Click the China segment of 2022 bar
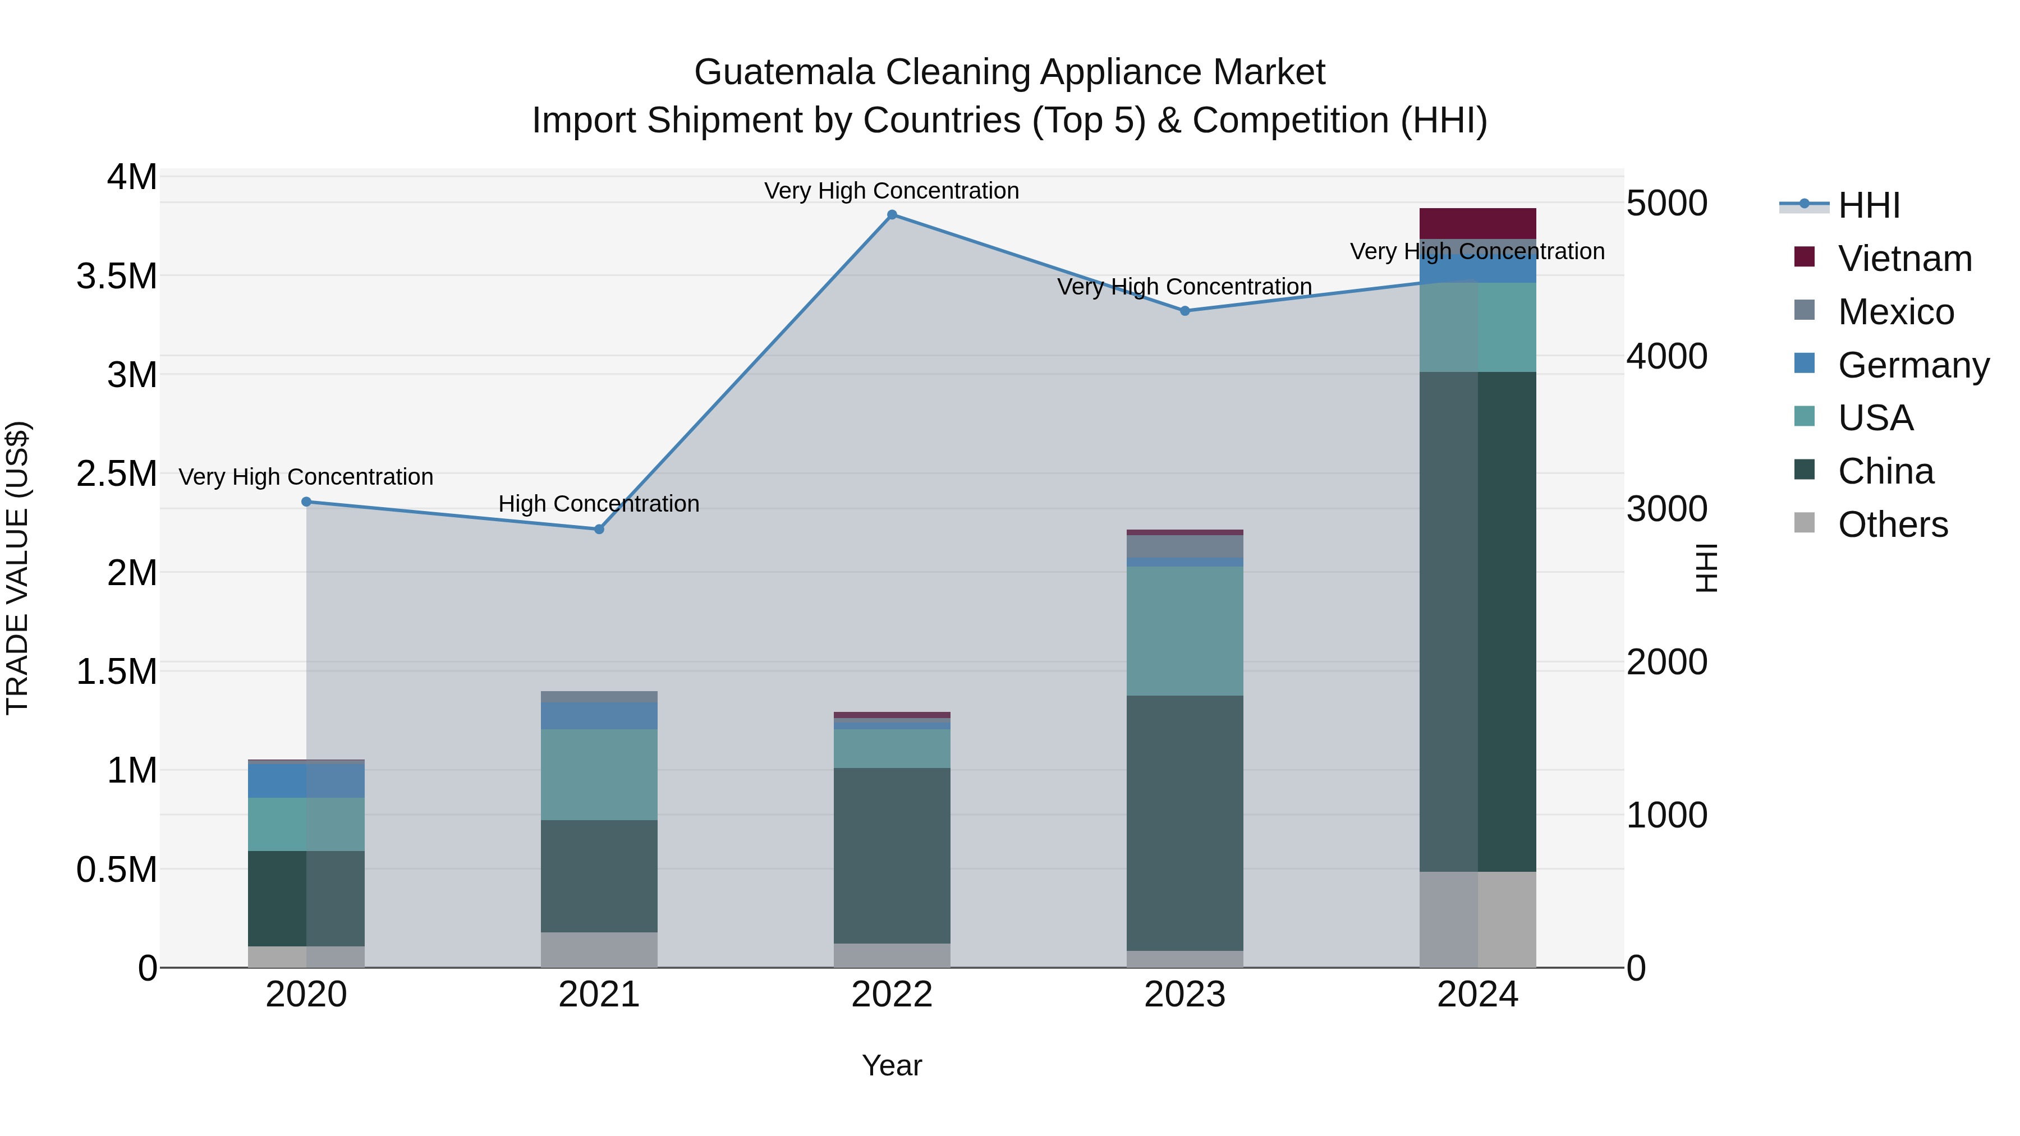 point(892,856)
